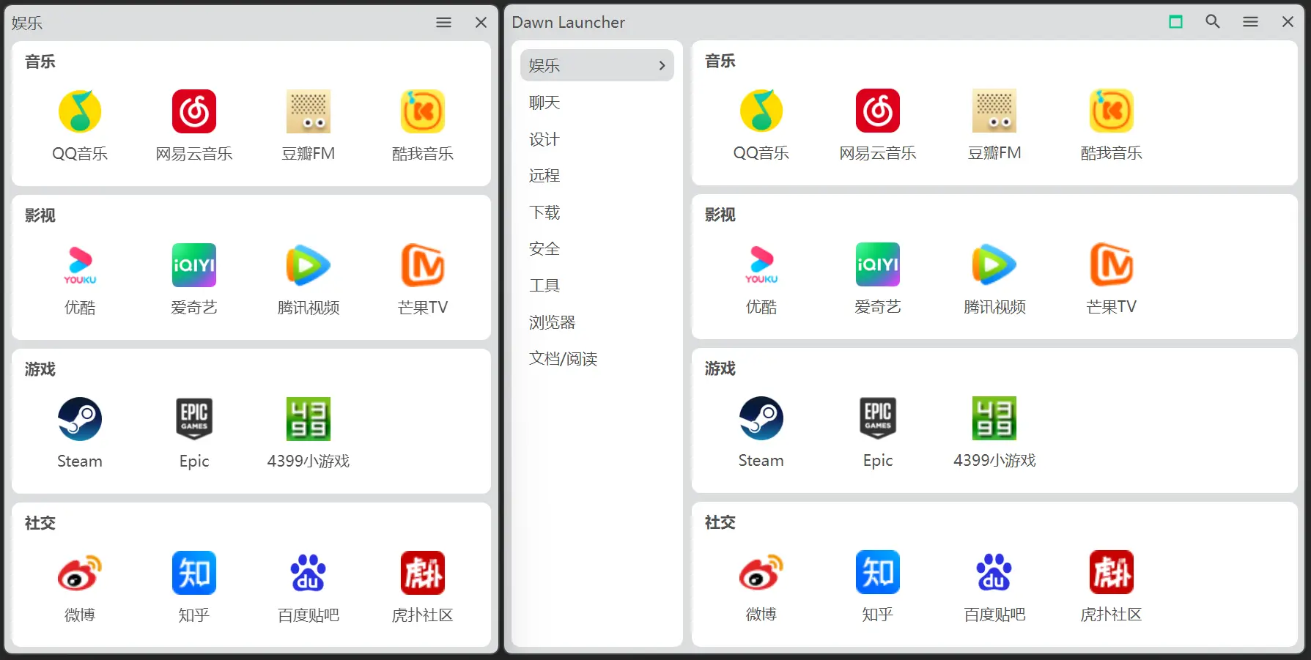Launch 爱奇艺 in the 娱乐 window
Viewport: 1311px width, 660px height.
(x=194, y=278)
